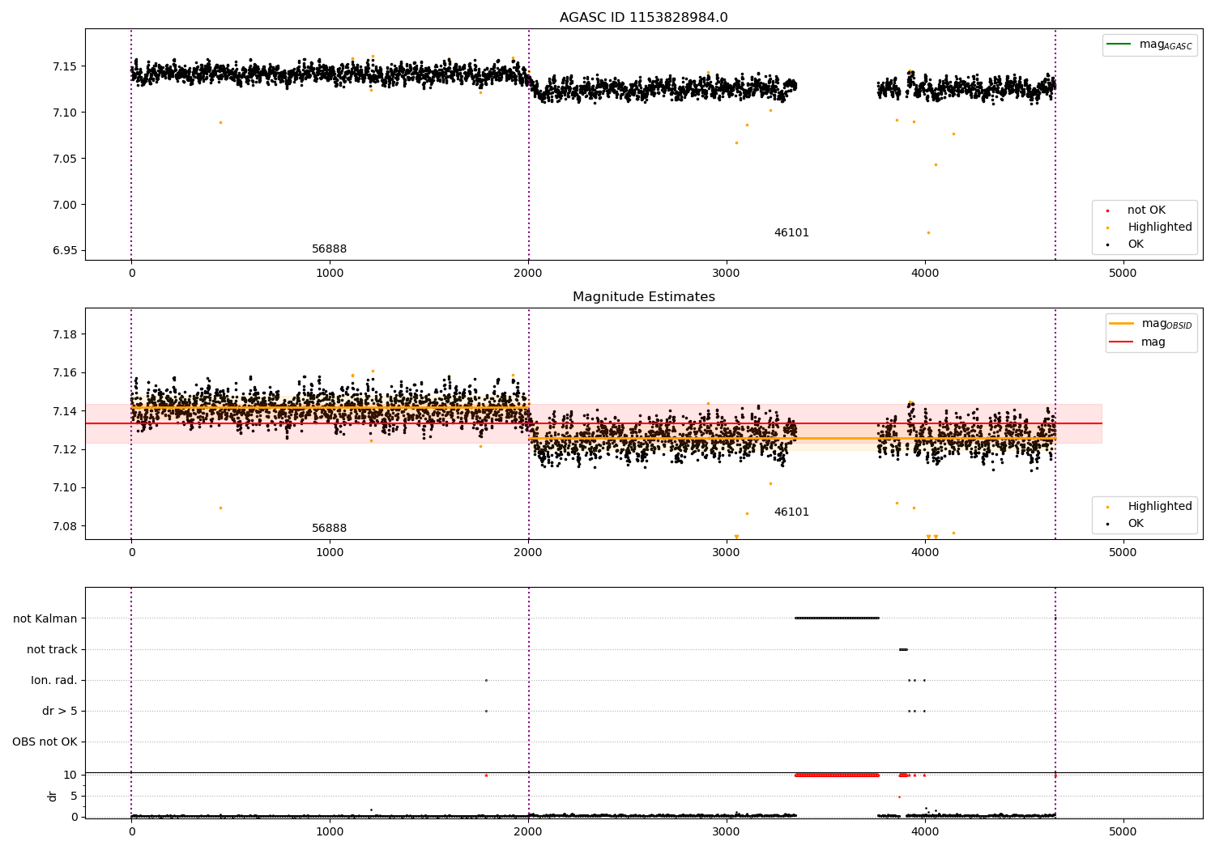Click the mag OBSID legend label text
1215x850 pixels.
click(x=1167, y=324)
